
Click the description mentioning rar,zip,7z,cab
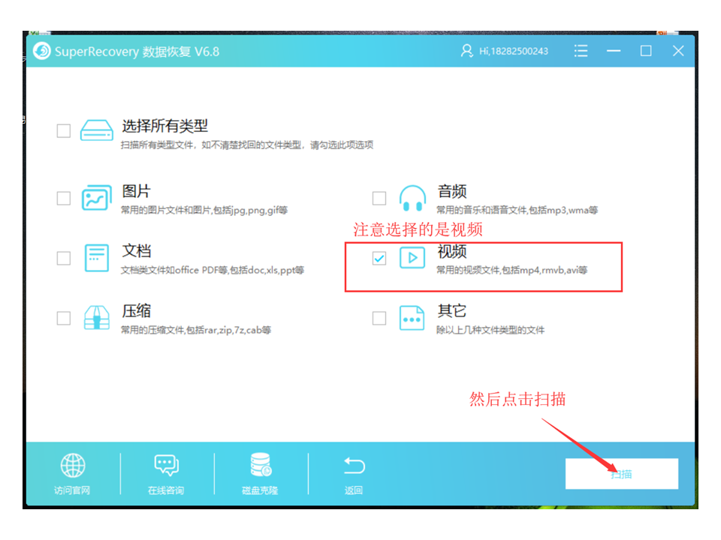coord(196,330)
